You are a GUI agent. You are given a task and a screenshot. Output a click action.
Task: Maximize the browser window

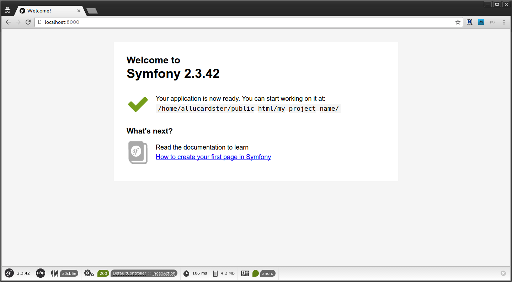(x=497, y=4)
